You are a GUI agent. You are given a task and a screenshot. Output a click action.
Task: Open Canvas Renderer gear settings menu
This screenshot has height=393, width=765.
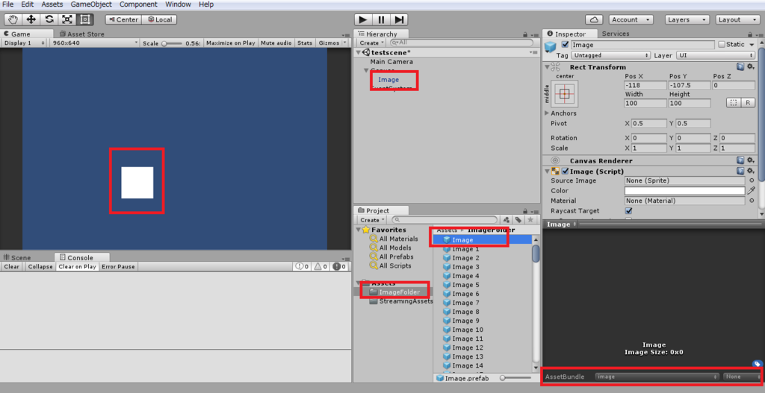tap(751, 160)
